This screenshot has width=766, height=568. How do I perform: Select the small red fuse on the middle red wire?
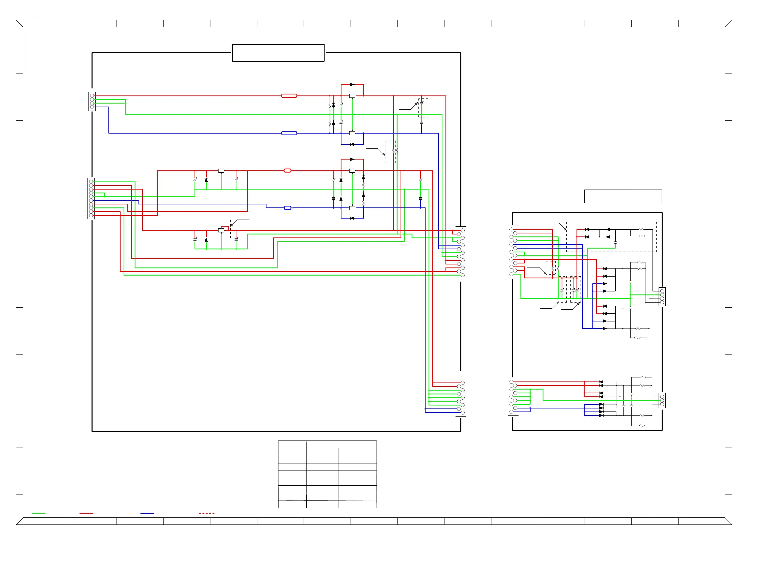tap(287, 171)
